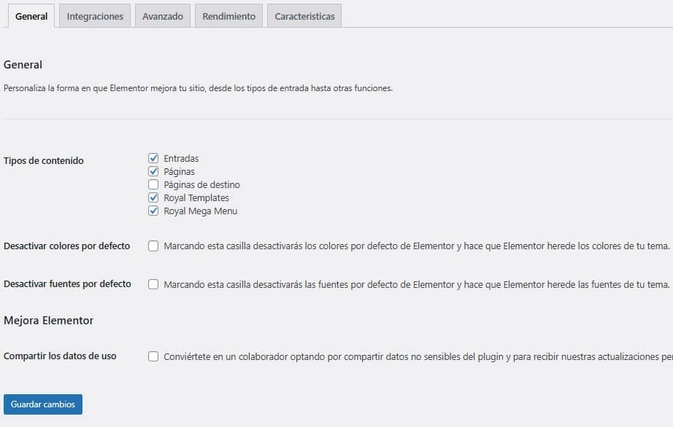Uncheck the Entradas content type
The height and width of the screenshot is (427, 673).
tap(153, 157)
